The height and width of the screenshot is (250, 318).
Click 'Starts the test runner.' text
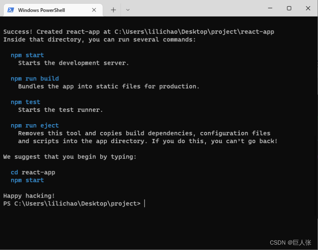(60, 110)
